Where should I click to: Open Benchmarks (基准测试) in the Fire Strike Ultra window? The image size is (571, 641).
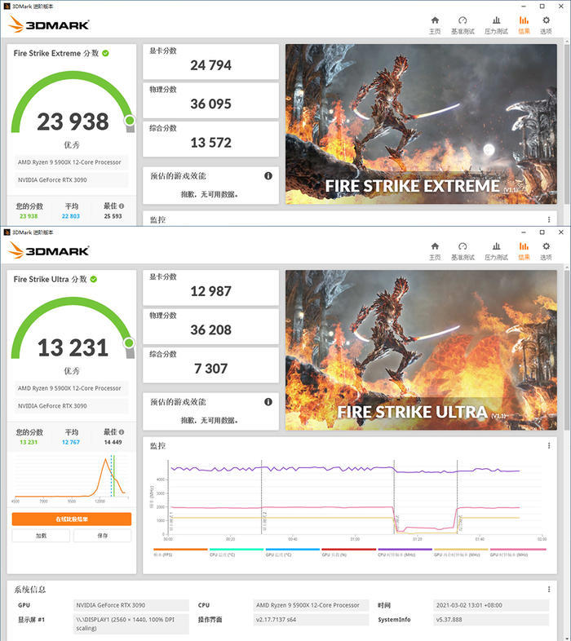463,251
